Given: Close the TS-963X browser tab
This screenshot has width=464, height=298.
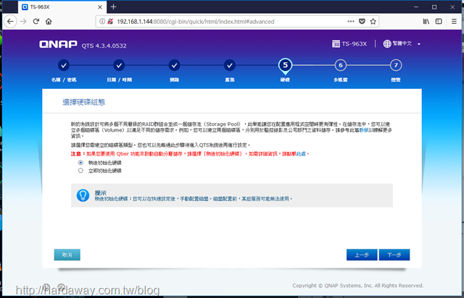Looking at the screenshot, I should tap(100, 7).
